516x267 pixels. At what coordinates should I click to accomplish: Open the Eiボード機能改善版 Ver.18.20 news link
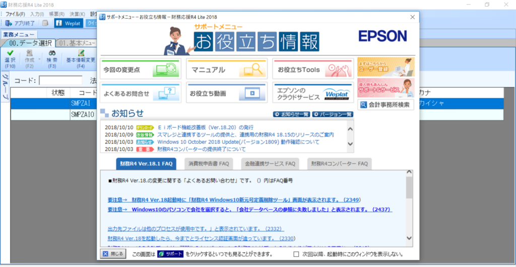pyautogui.click(x=206, y=127)
